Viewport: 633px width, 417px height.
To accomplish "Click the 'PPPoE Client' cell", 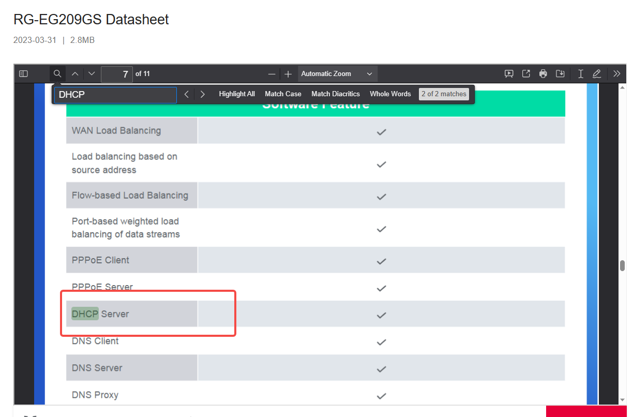I will [132, 260].
